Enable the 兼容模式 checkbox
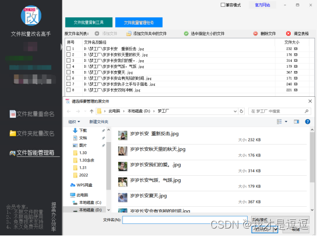Image resolution: width=317 pixels, height=236 pixels. point(223,5)
